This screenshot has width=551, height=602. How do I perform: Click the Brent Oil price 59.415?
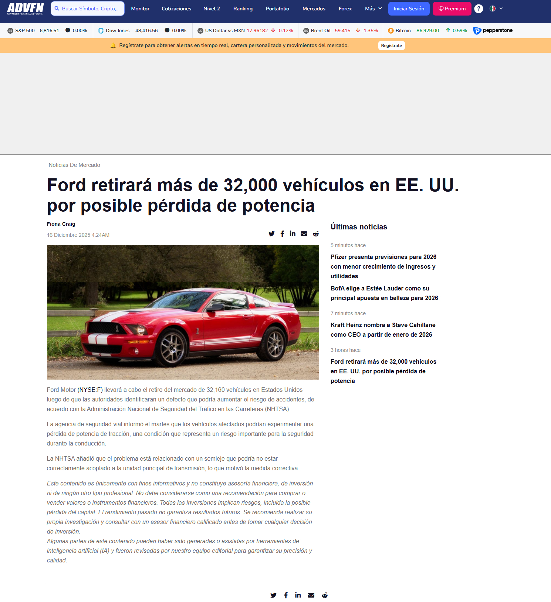(343, 31)
